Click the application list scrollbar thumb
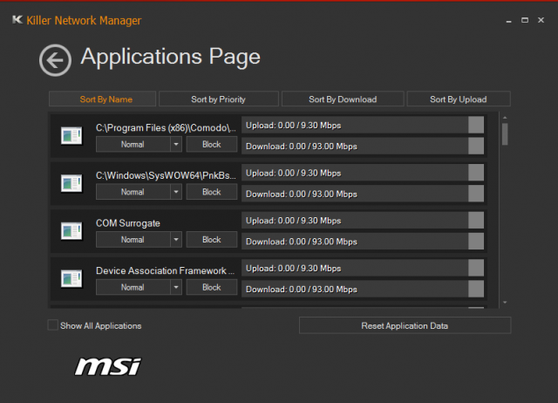558x403 pixels. (505, 133)
